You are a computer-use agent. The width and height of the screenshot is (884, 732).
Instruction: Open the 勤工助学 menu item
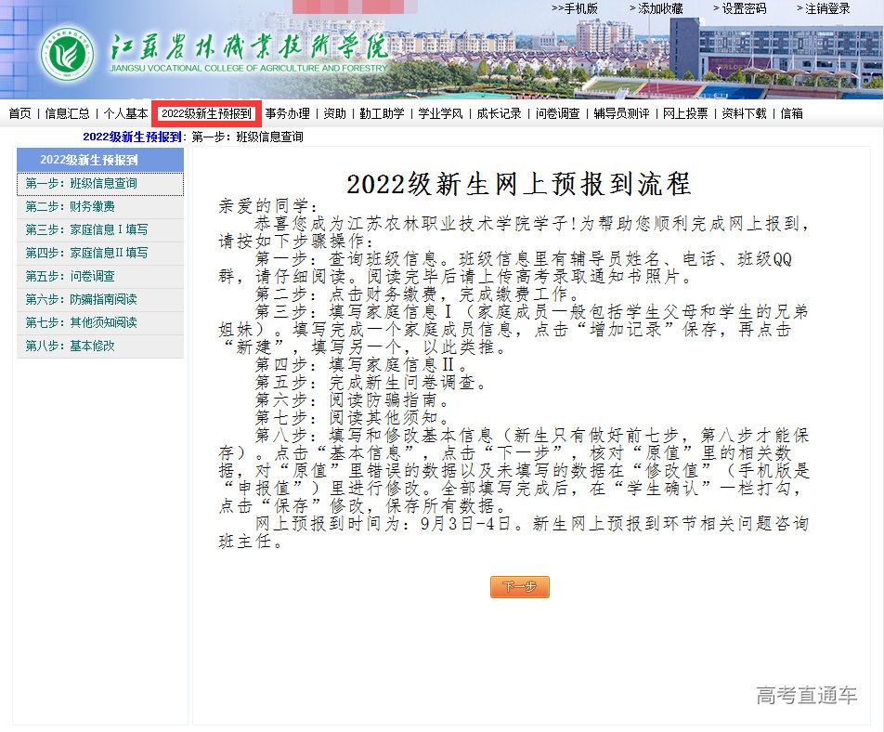point(382,113)
